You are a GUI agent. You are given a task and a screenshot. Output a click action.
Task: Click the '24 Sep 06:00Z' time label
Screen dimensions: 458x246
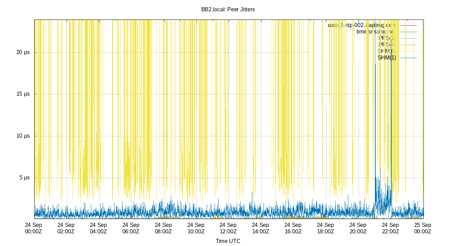(131, 228)
